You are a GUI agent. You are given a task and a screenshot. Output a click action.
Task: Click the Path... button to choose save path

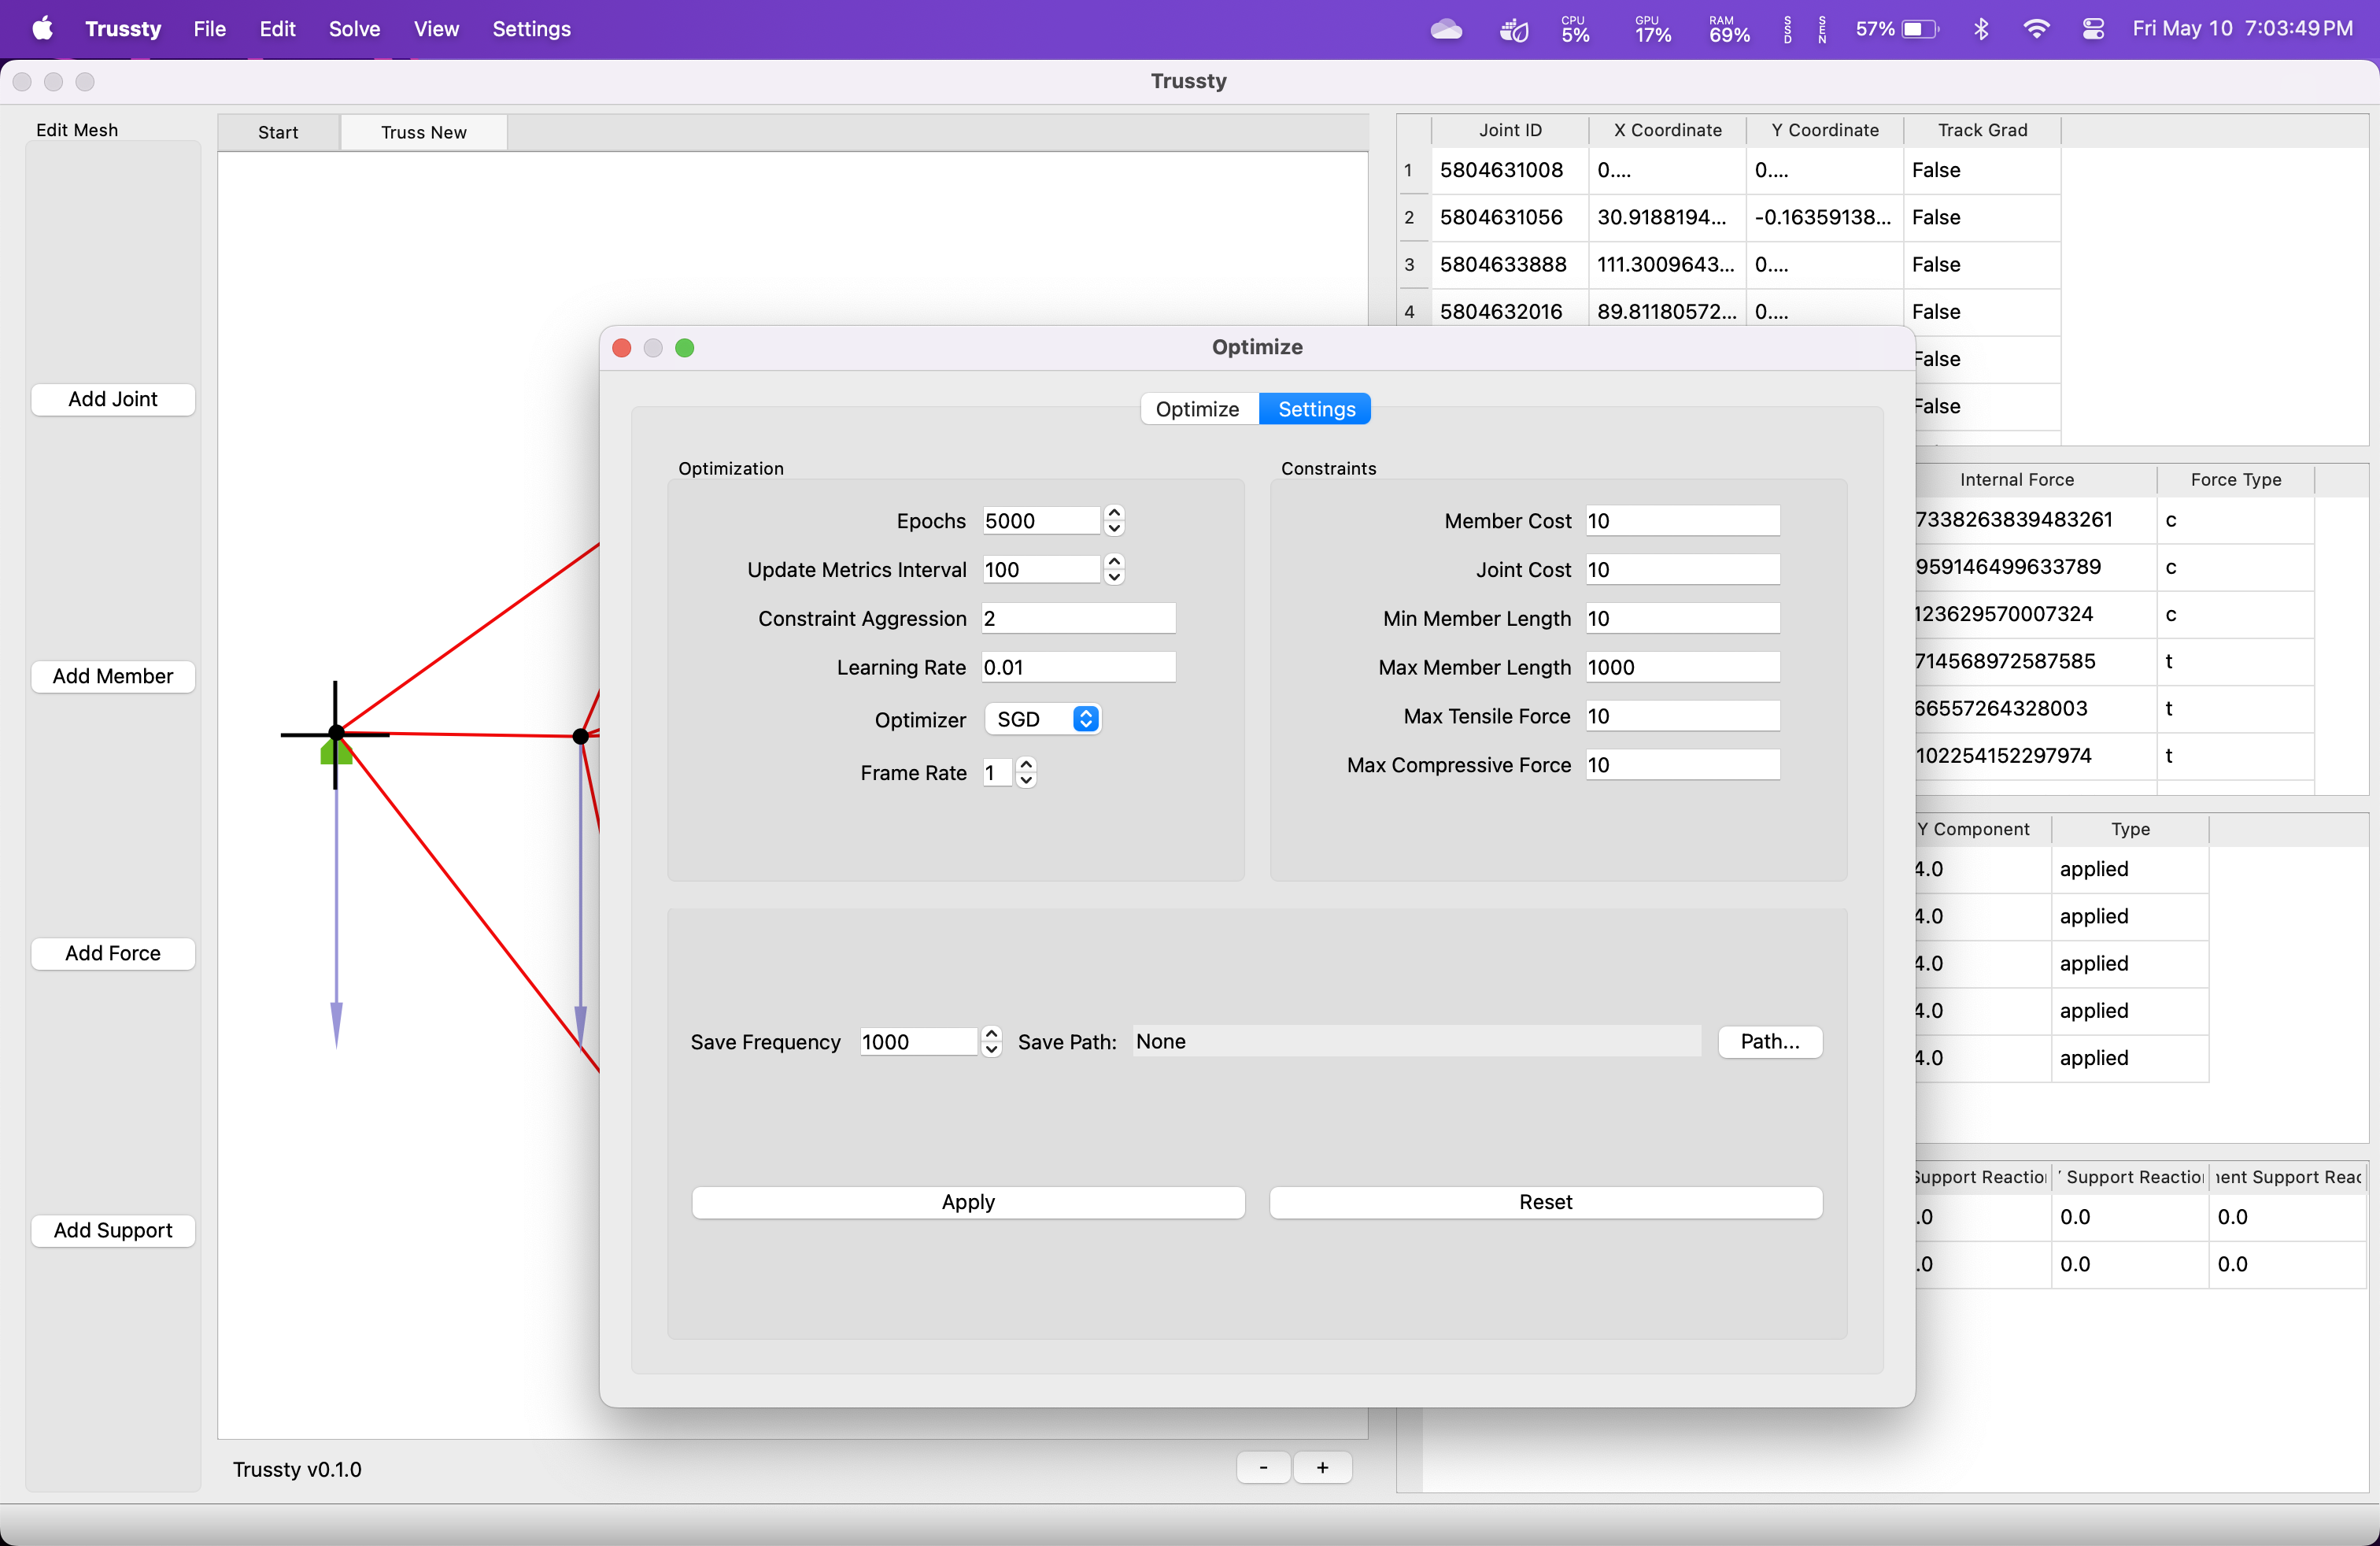point(1770,1041)
